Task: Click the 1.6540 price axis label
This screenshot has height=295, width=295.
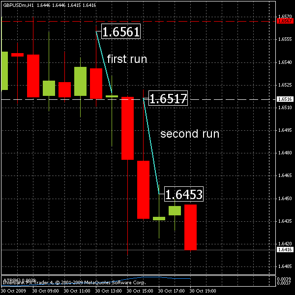Action: tap(285, 62)
